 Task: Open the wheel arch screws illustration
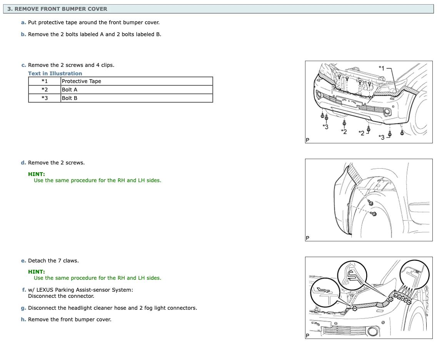(x=369, y=200)
